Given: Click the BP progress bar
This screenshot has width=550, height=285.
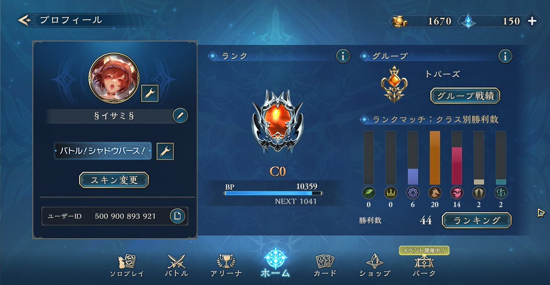Looking at the screenshot, I should tap(273, 194).
